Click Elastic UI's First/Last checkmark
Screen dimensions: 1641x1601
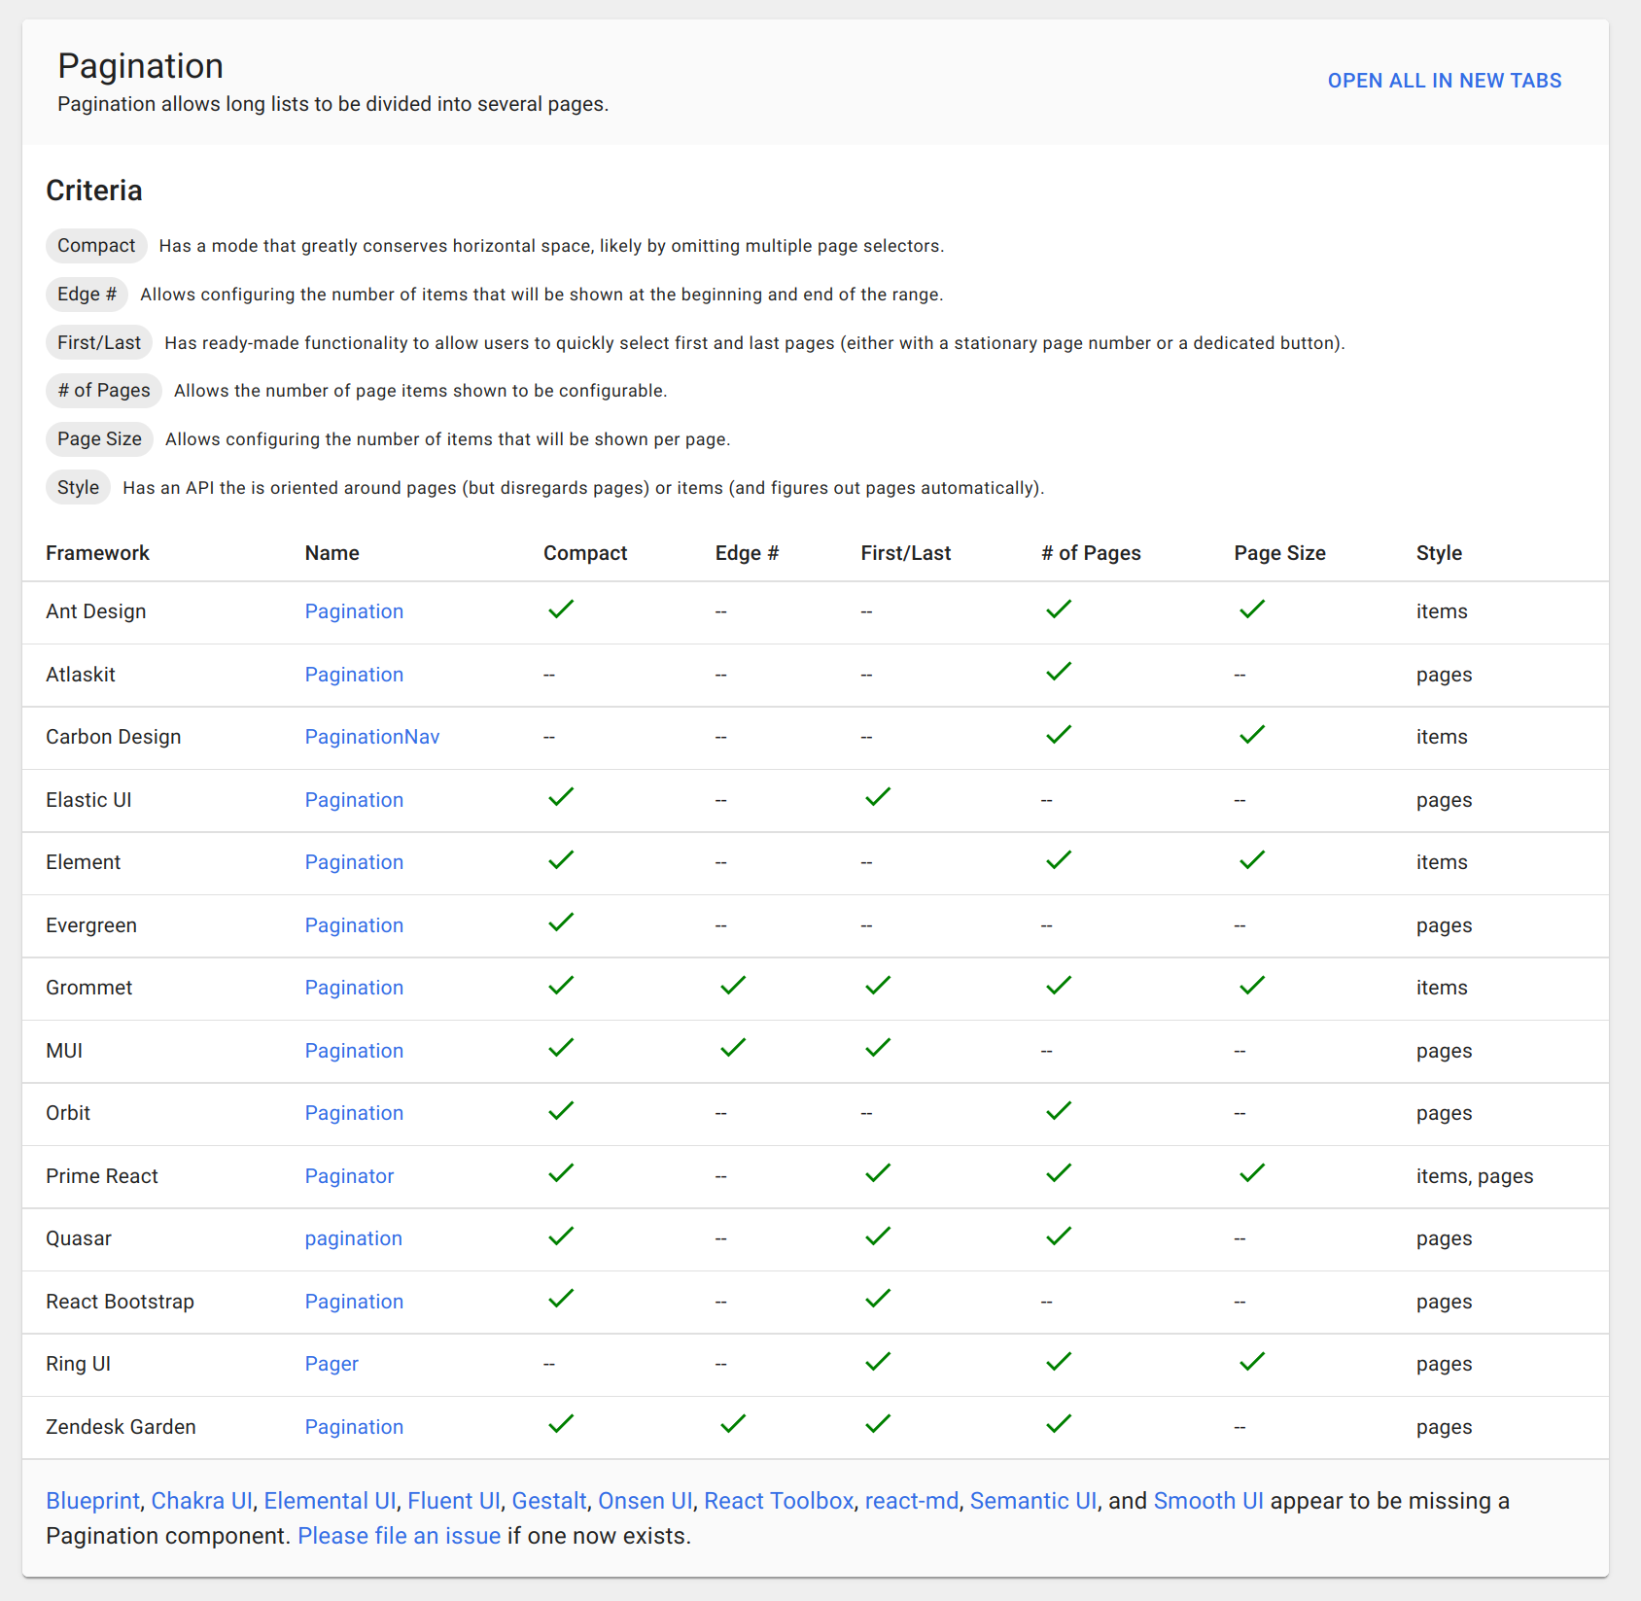click(x=877, y=797)
